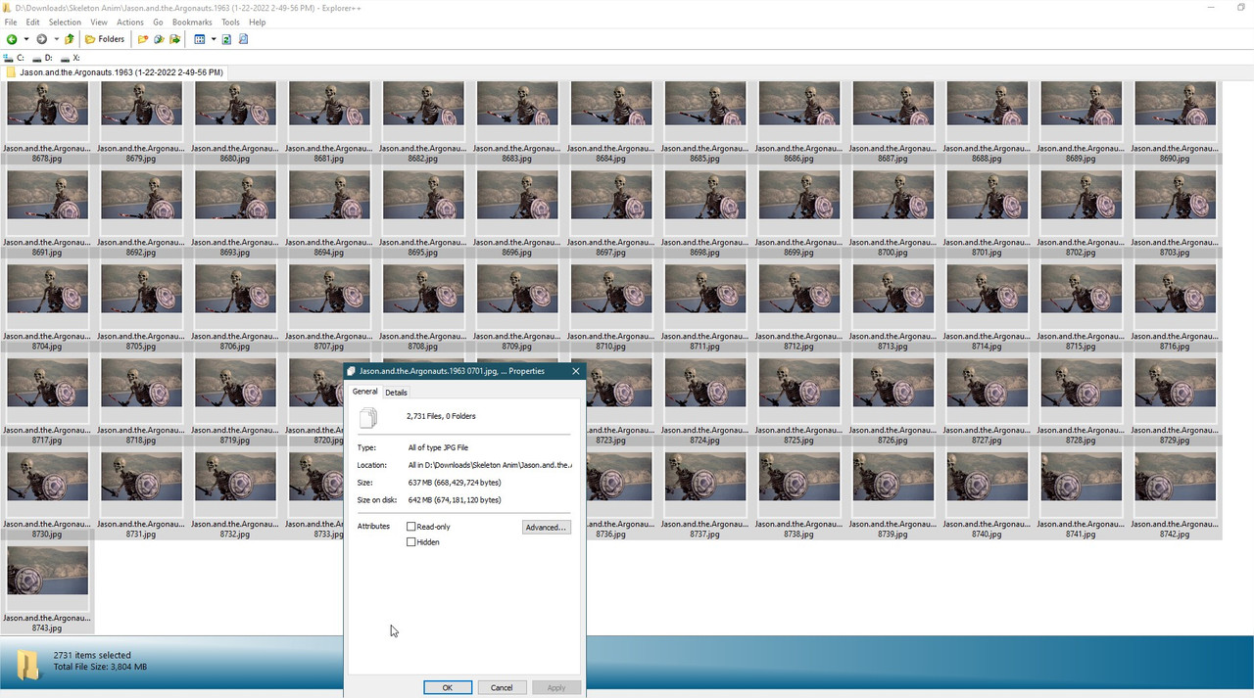Select the General tab in Properties
Screen dimensions: 1254x698
point(364,392)
